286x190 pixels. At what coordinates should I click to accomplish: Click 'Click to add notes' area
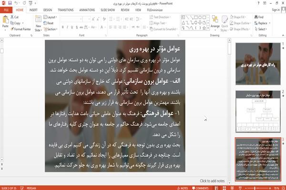tap(212, 180)
